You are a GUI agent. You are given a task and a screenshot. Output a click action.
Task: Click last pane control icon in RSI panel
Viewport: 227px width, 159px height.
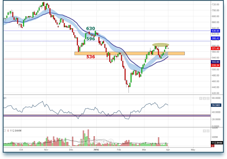(208, 98)
